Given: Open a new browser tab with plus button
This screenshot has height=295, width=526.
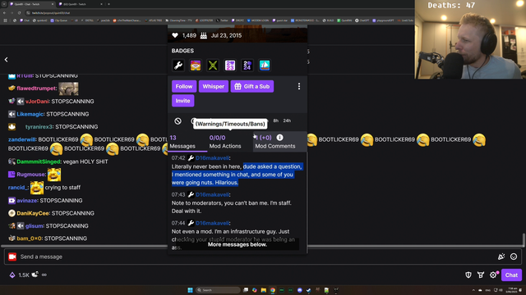Looking at the screenshot, I should coord(108,4).
